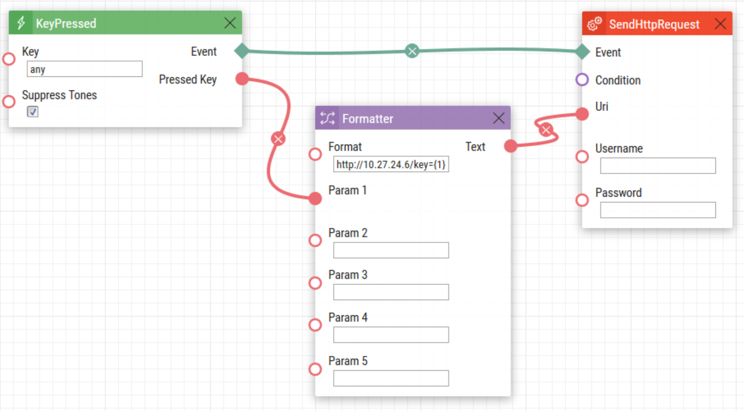Image resolution: width=744 pixels, height=411 pixels.
Task: Click the Format URL text field
Action: pos(390,164)
